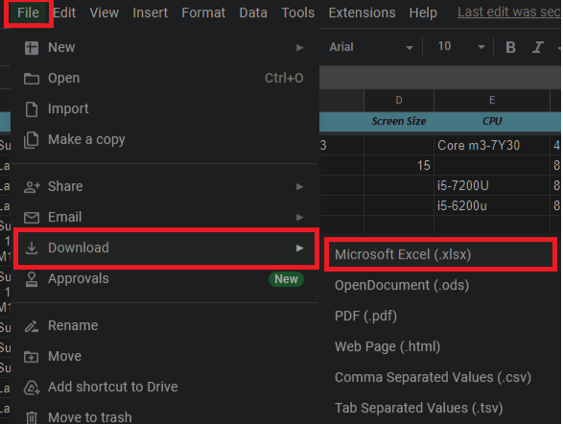Choose Comma Separated Values (.csv) format
This screenshot has width=563, height=424.
point(433,377)
